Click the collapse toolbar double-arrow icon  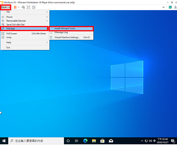coord(163,7)
